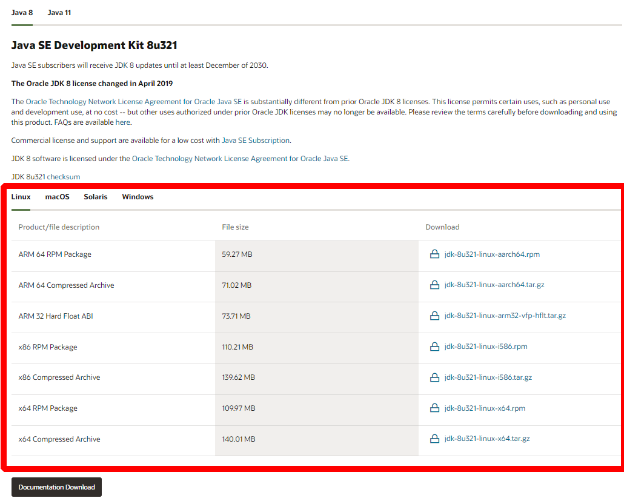Click 'x86 RPM Package' description
This screenshot has width=624, height=501.
pyautogui.click(x=48, y=347)
